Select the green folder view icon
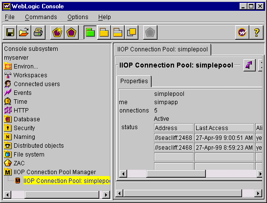The width and height of the screenshot is (267, 203). tap(90, 32)
